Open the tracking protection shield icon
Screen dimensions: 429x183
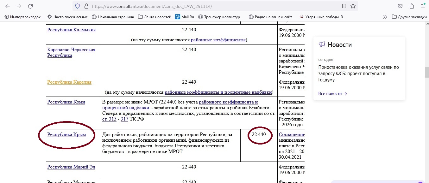tap(78, 6)
